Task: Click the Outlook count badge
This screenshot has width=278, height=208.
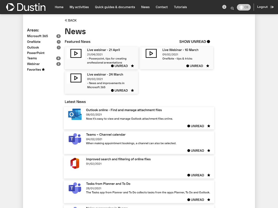Action: point(59,47)
